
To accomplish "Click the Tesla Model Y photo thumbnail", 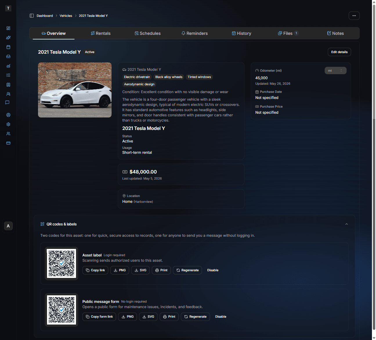I will coord(75,90).
